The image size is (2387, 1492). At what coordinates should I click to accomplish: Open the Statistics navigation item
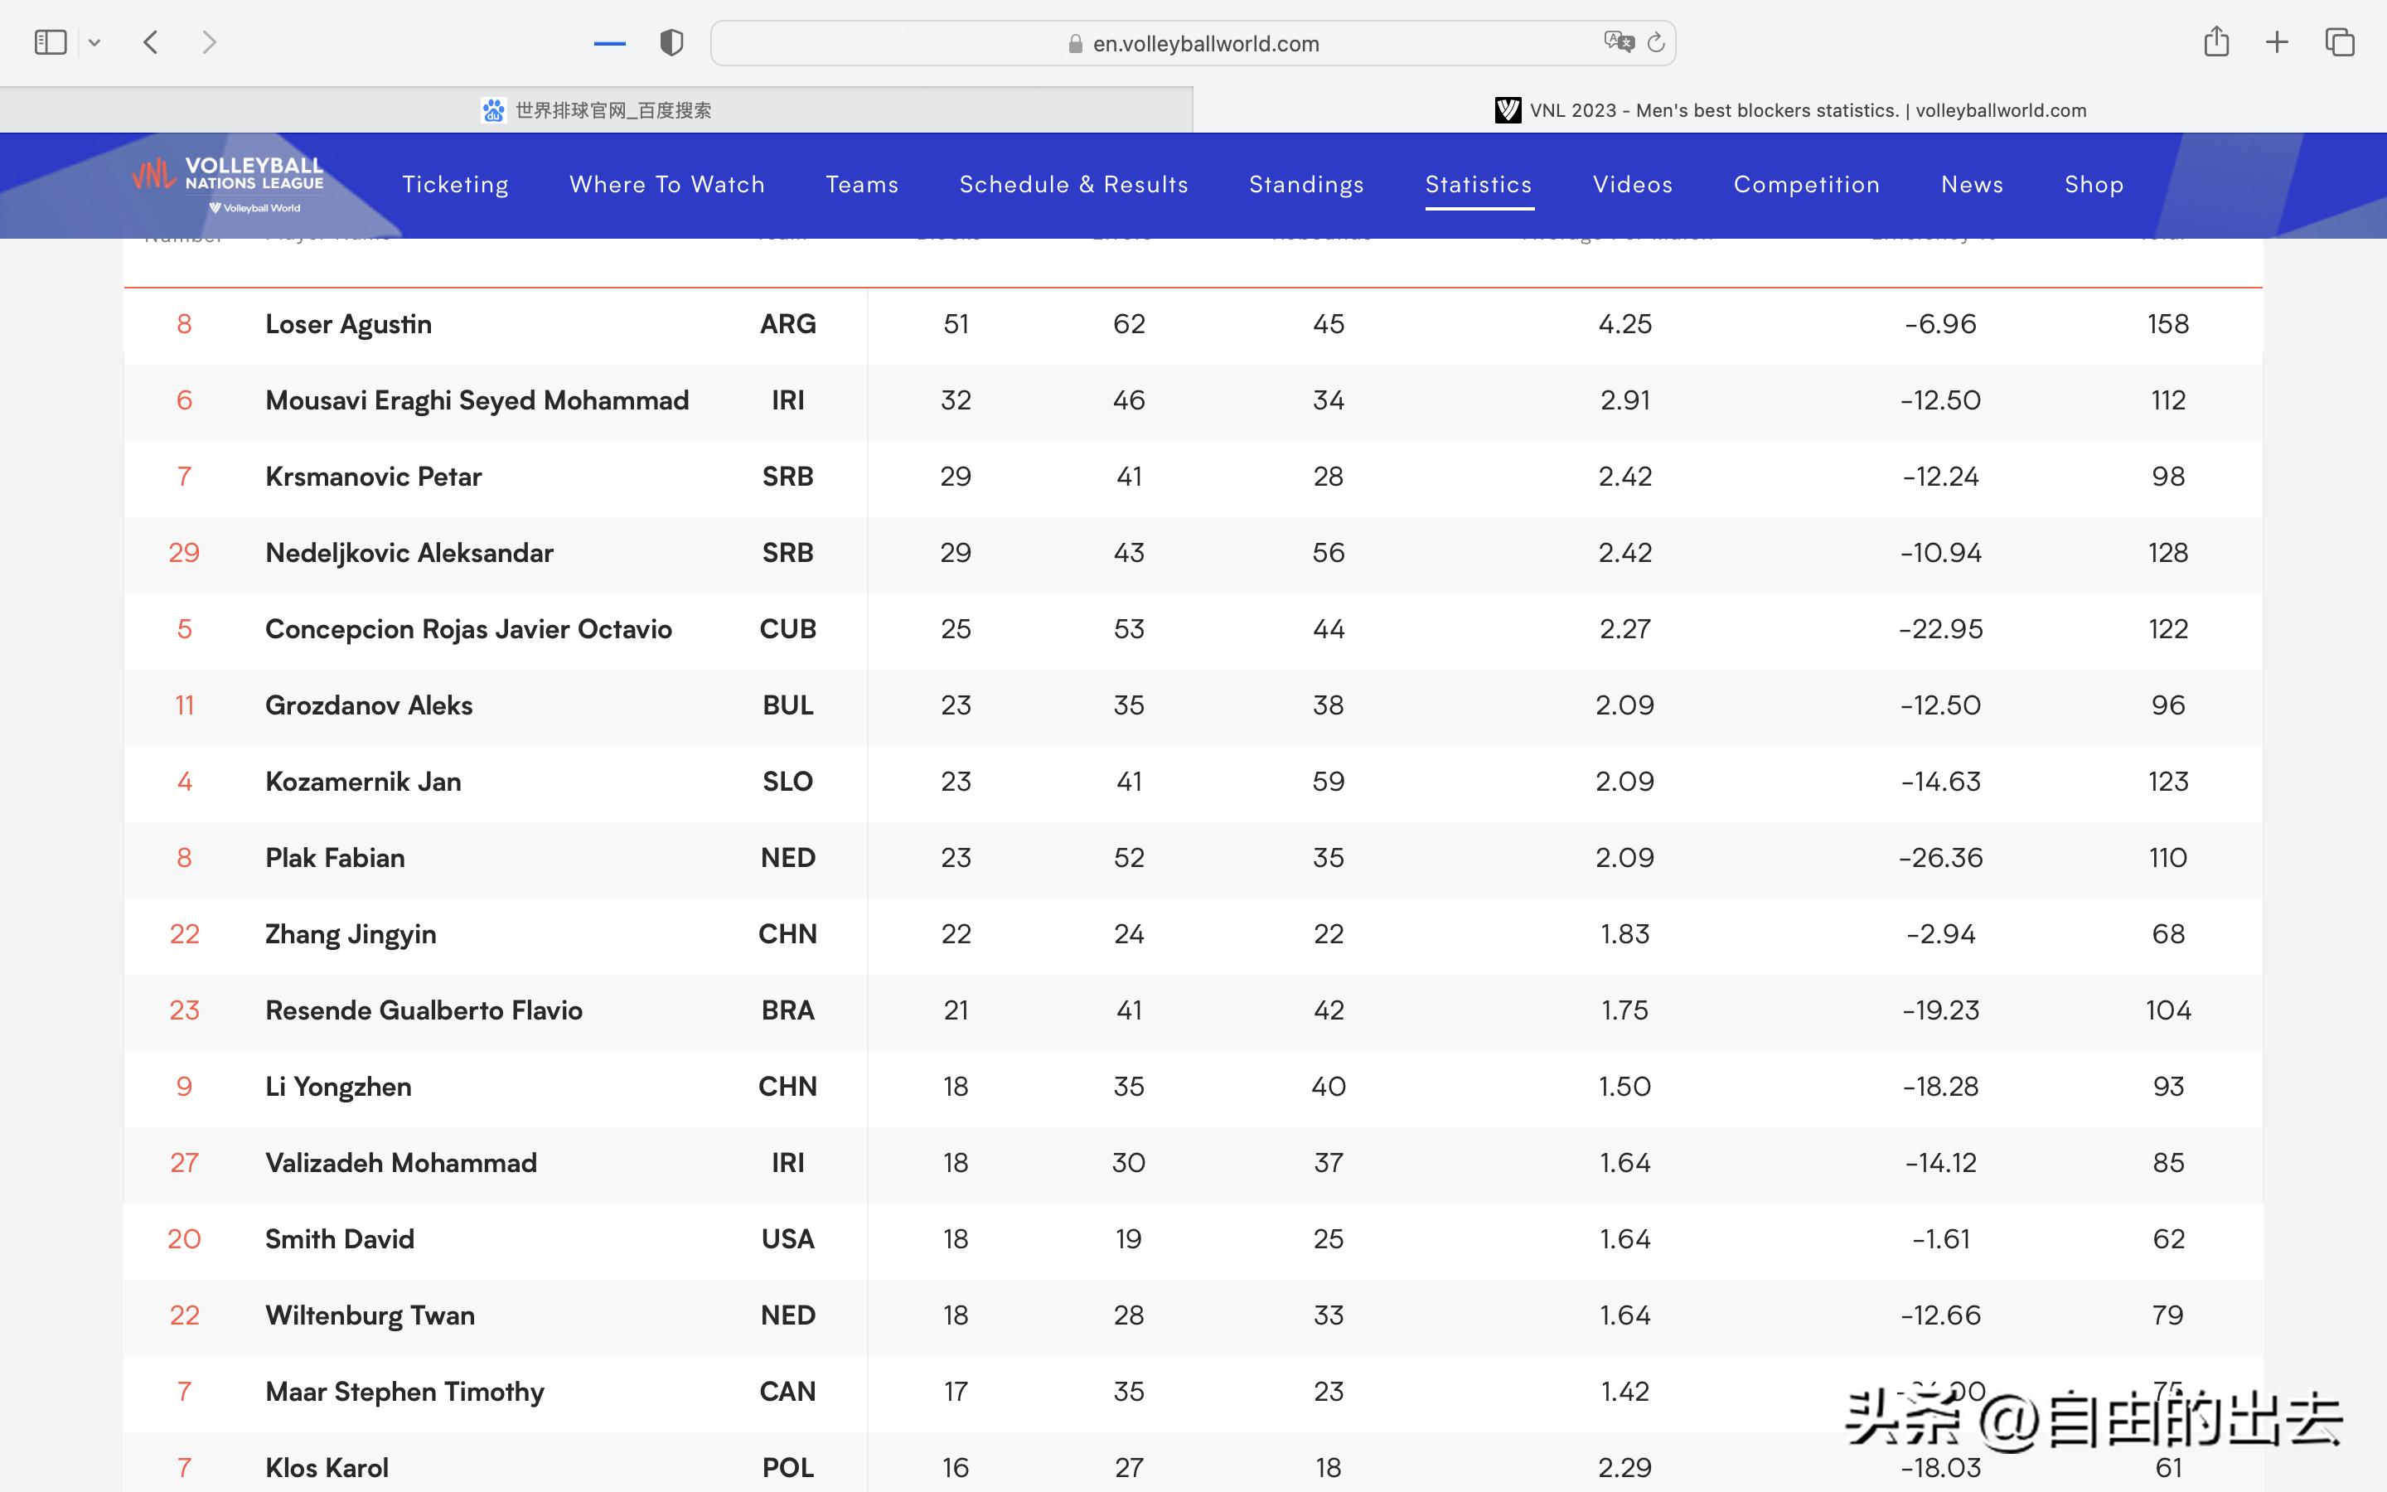pyautogui.click(x=1478, y=185)
